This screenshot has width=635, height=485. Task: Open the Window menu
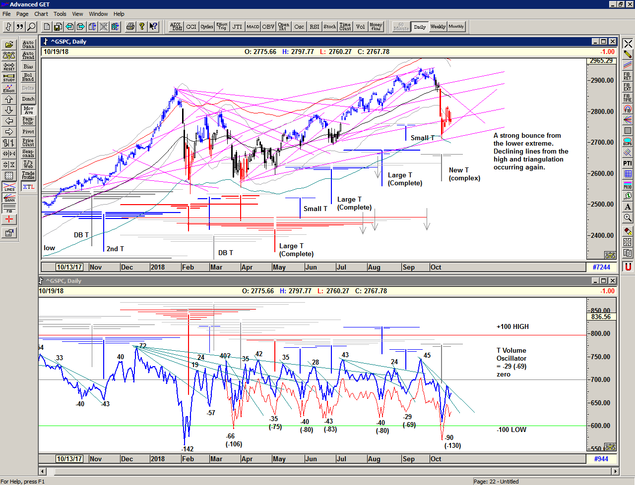98,14
